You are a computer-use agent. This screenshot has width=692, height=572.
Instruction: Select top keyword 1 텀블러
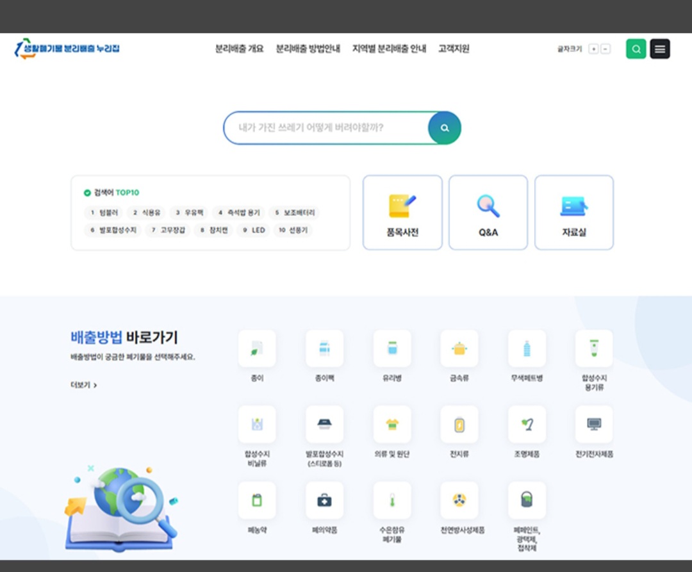[104, 213]
